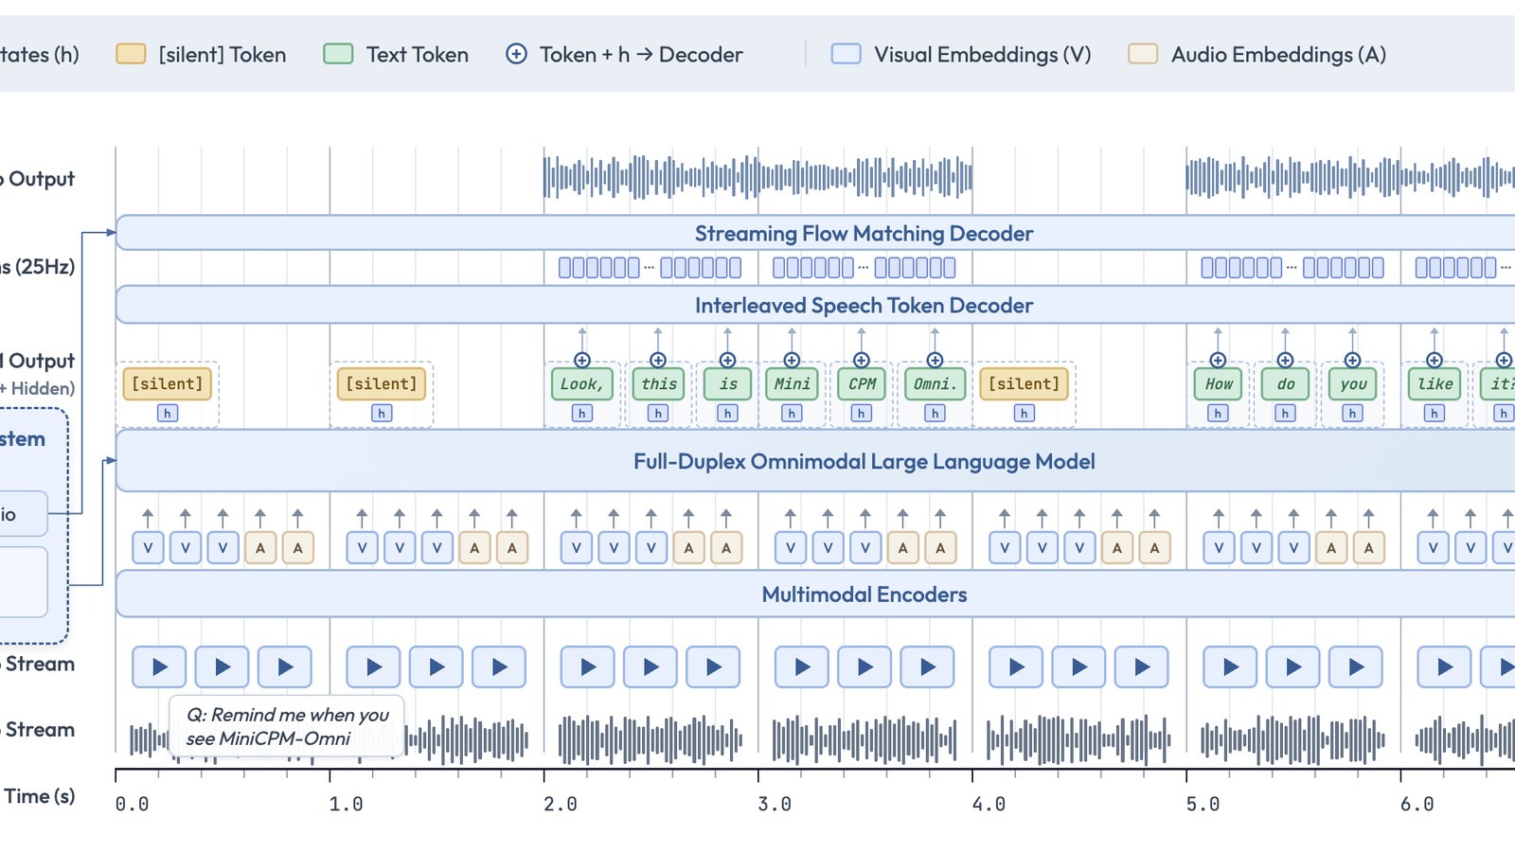The width and height of the screenshot is (1515, 852).
Task: Click the plus circle above the 'you' token
Action: point(1353,360)
